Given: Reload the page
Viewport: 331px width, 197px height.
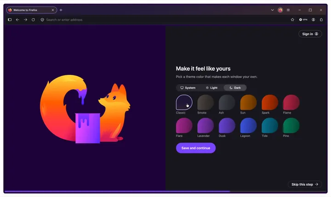Looking at the screenshot, I should tap(34, 20).
